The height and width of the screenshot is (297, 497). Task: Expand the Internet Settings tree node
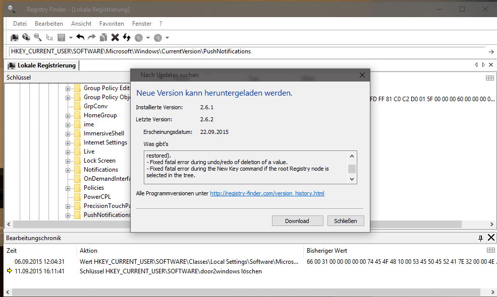68,143
